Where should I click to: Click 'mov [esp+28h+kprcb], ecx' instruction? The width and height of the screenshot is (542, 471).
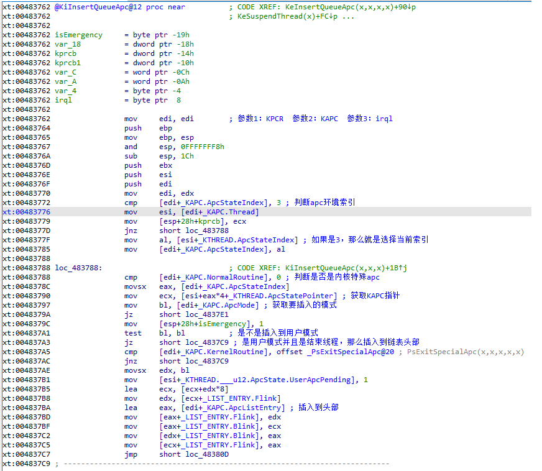pyautogui.click(x=185, y=221)
